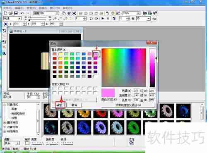Click the Y coordinate spinner arrows
The height and width of the screenshot is (153, 207).
pyautogui.click(x=43, y=24)
